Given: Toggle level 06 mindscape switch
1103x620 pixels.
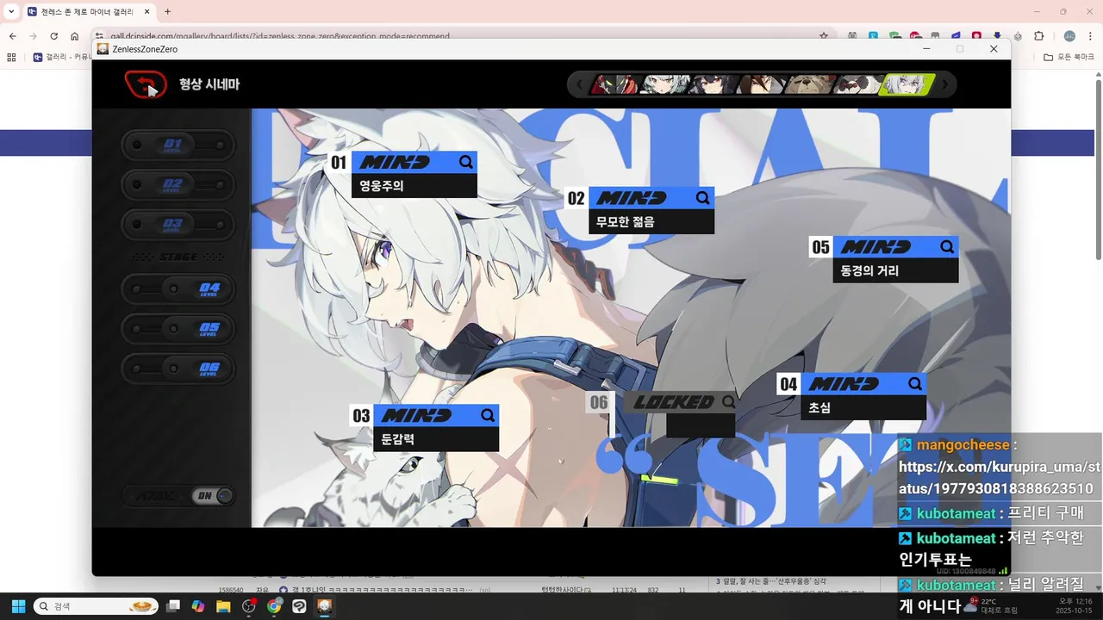Looking at the screenshot, I should coord(178,369).
